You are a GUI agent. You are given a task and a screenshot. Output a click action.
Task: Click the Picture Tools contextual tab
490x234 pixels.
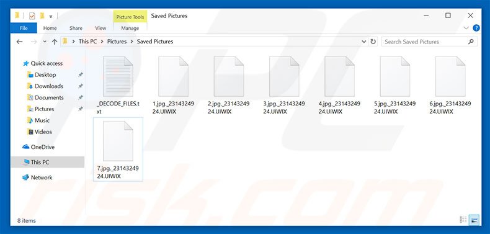(130, 17)
